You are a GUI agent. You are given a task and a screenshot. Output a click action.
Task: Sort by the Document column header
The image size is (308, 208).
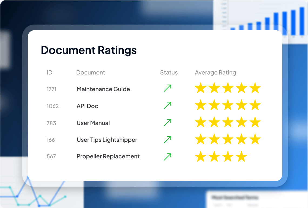(91, 72)
